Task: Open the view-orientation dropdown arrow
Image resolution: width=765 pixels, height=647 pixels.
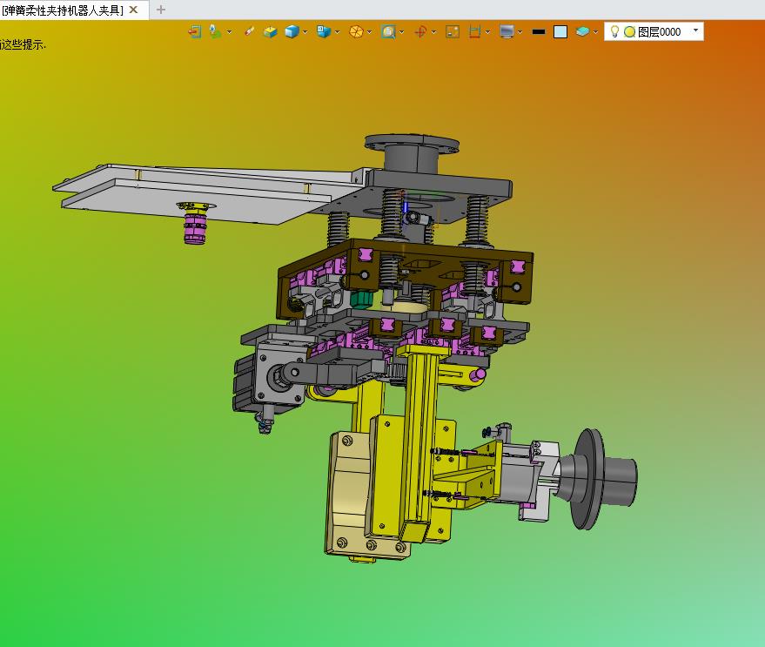Action: click(x=337, y=32)
